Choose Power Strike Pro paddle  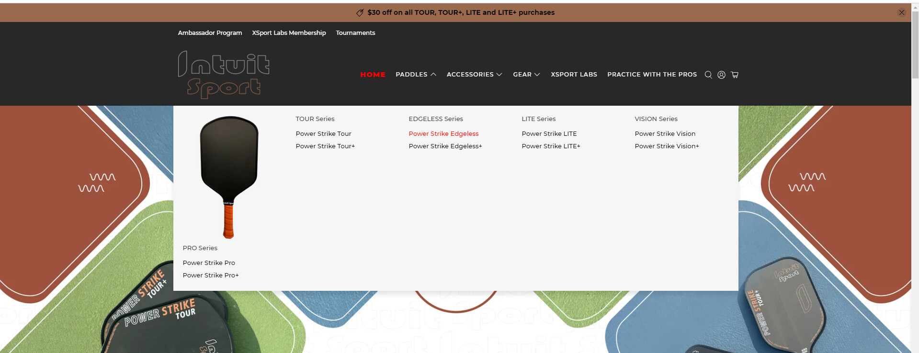(x=209, y=263)
